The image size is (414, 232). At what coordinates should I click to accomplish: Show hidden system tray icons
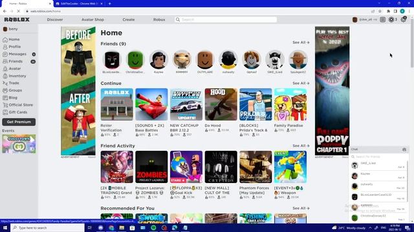pyautogui.click(x=370, y=227)
